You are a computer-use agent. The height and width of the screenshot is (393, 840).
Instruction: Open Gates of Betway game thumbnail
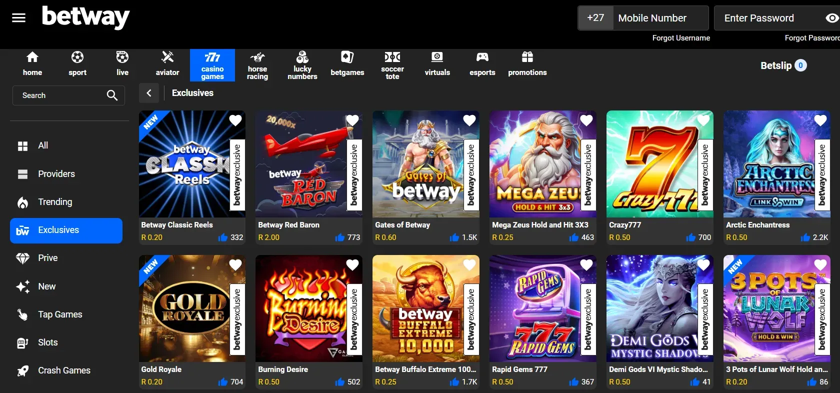pyautogui.click(x=426, y=164)
